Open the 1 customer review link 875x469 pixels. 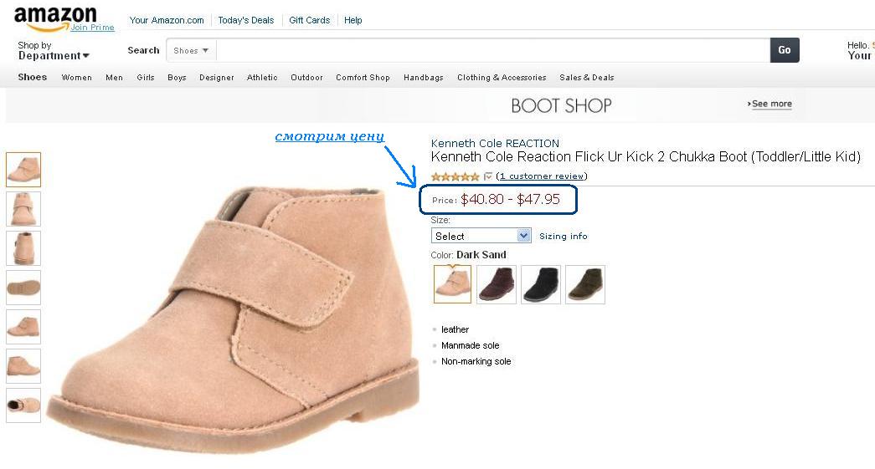click(x=542, y=176)
